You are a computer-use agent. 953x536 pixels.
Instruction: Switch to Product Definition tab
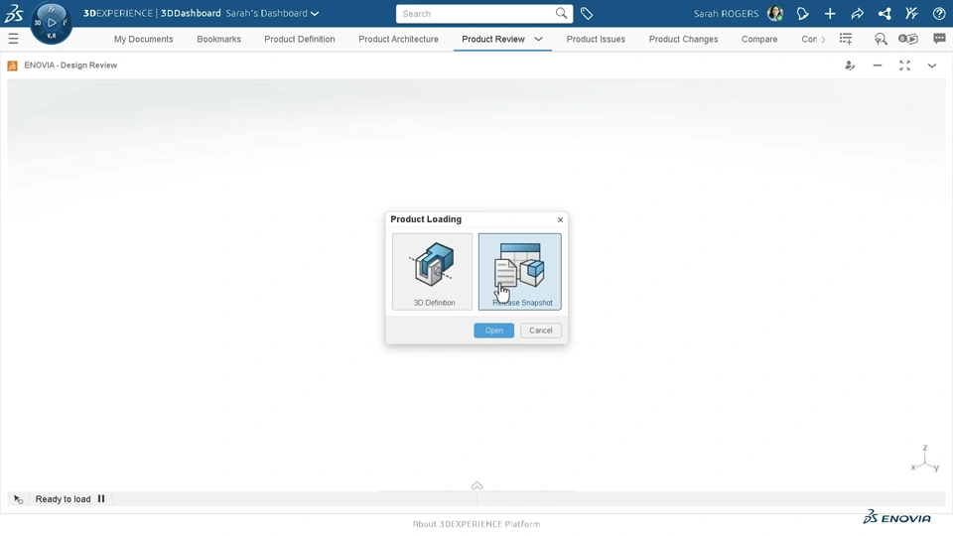[300, 39]
